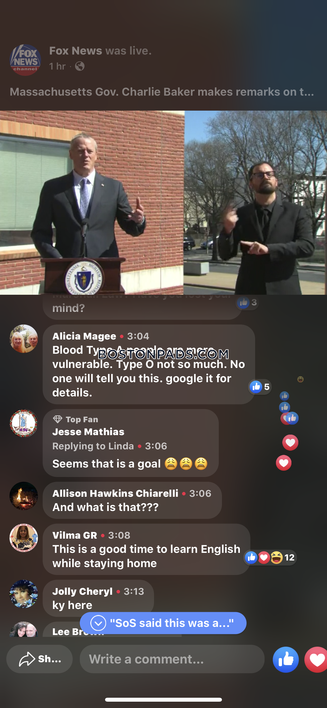The width and height of the screenshot is (327, 708).
Task: Open Jolly Cheryl's profile name
Action: (82, 591)
